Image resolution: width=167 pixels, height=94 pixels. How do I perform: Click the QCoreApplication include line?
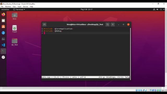point(58,29)
